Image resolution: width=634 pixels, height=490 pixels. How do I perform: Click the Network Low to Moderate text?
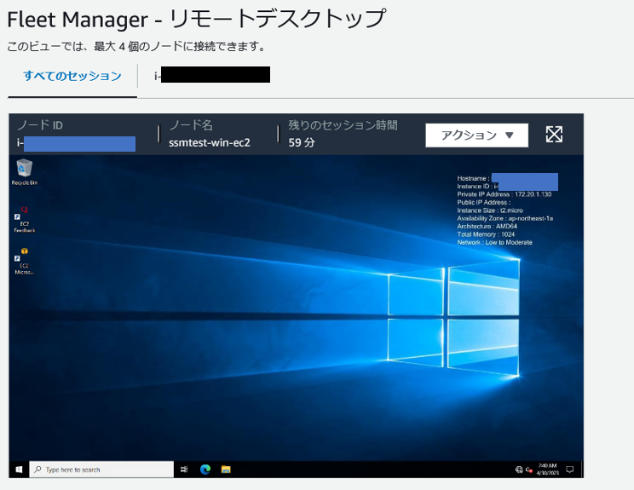[494, 242]
